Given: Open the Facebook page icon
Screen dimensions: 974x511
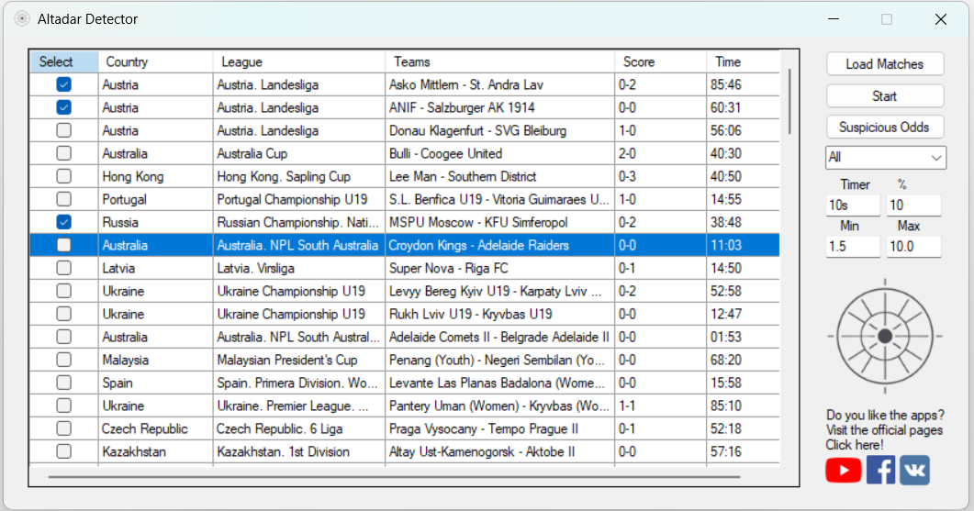Looking at the screenshot, I should [x=881, y=470].
